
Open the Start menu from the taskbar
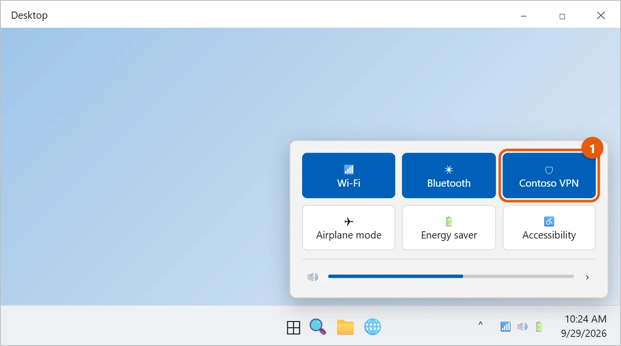click(x=293, y=327)
